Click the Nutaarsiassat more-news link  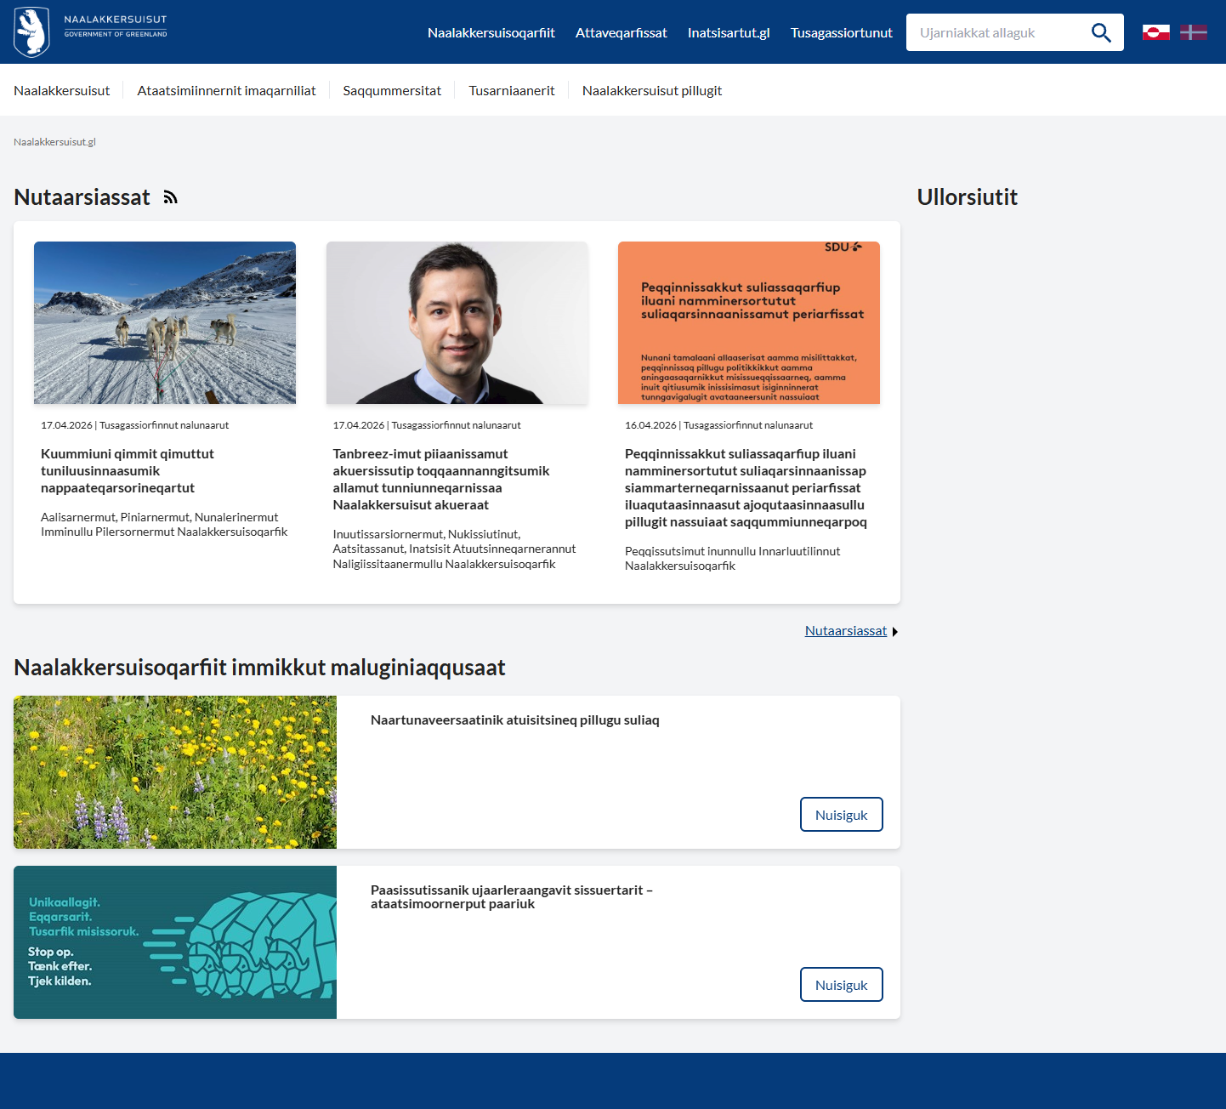click(845, 631)
